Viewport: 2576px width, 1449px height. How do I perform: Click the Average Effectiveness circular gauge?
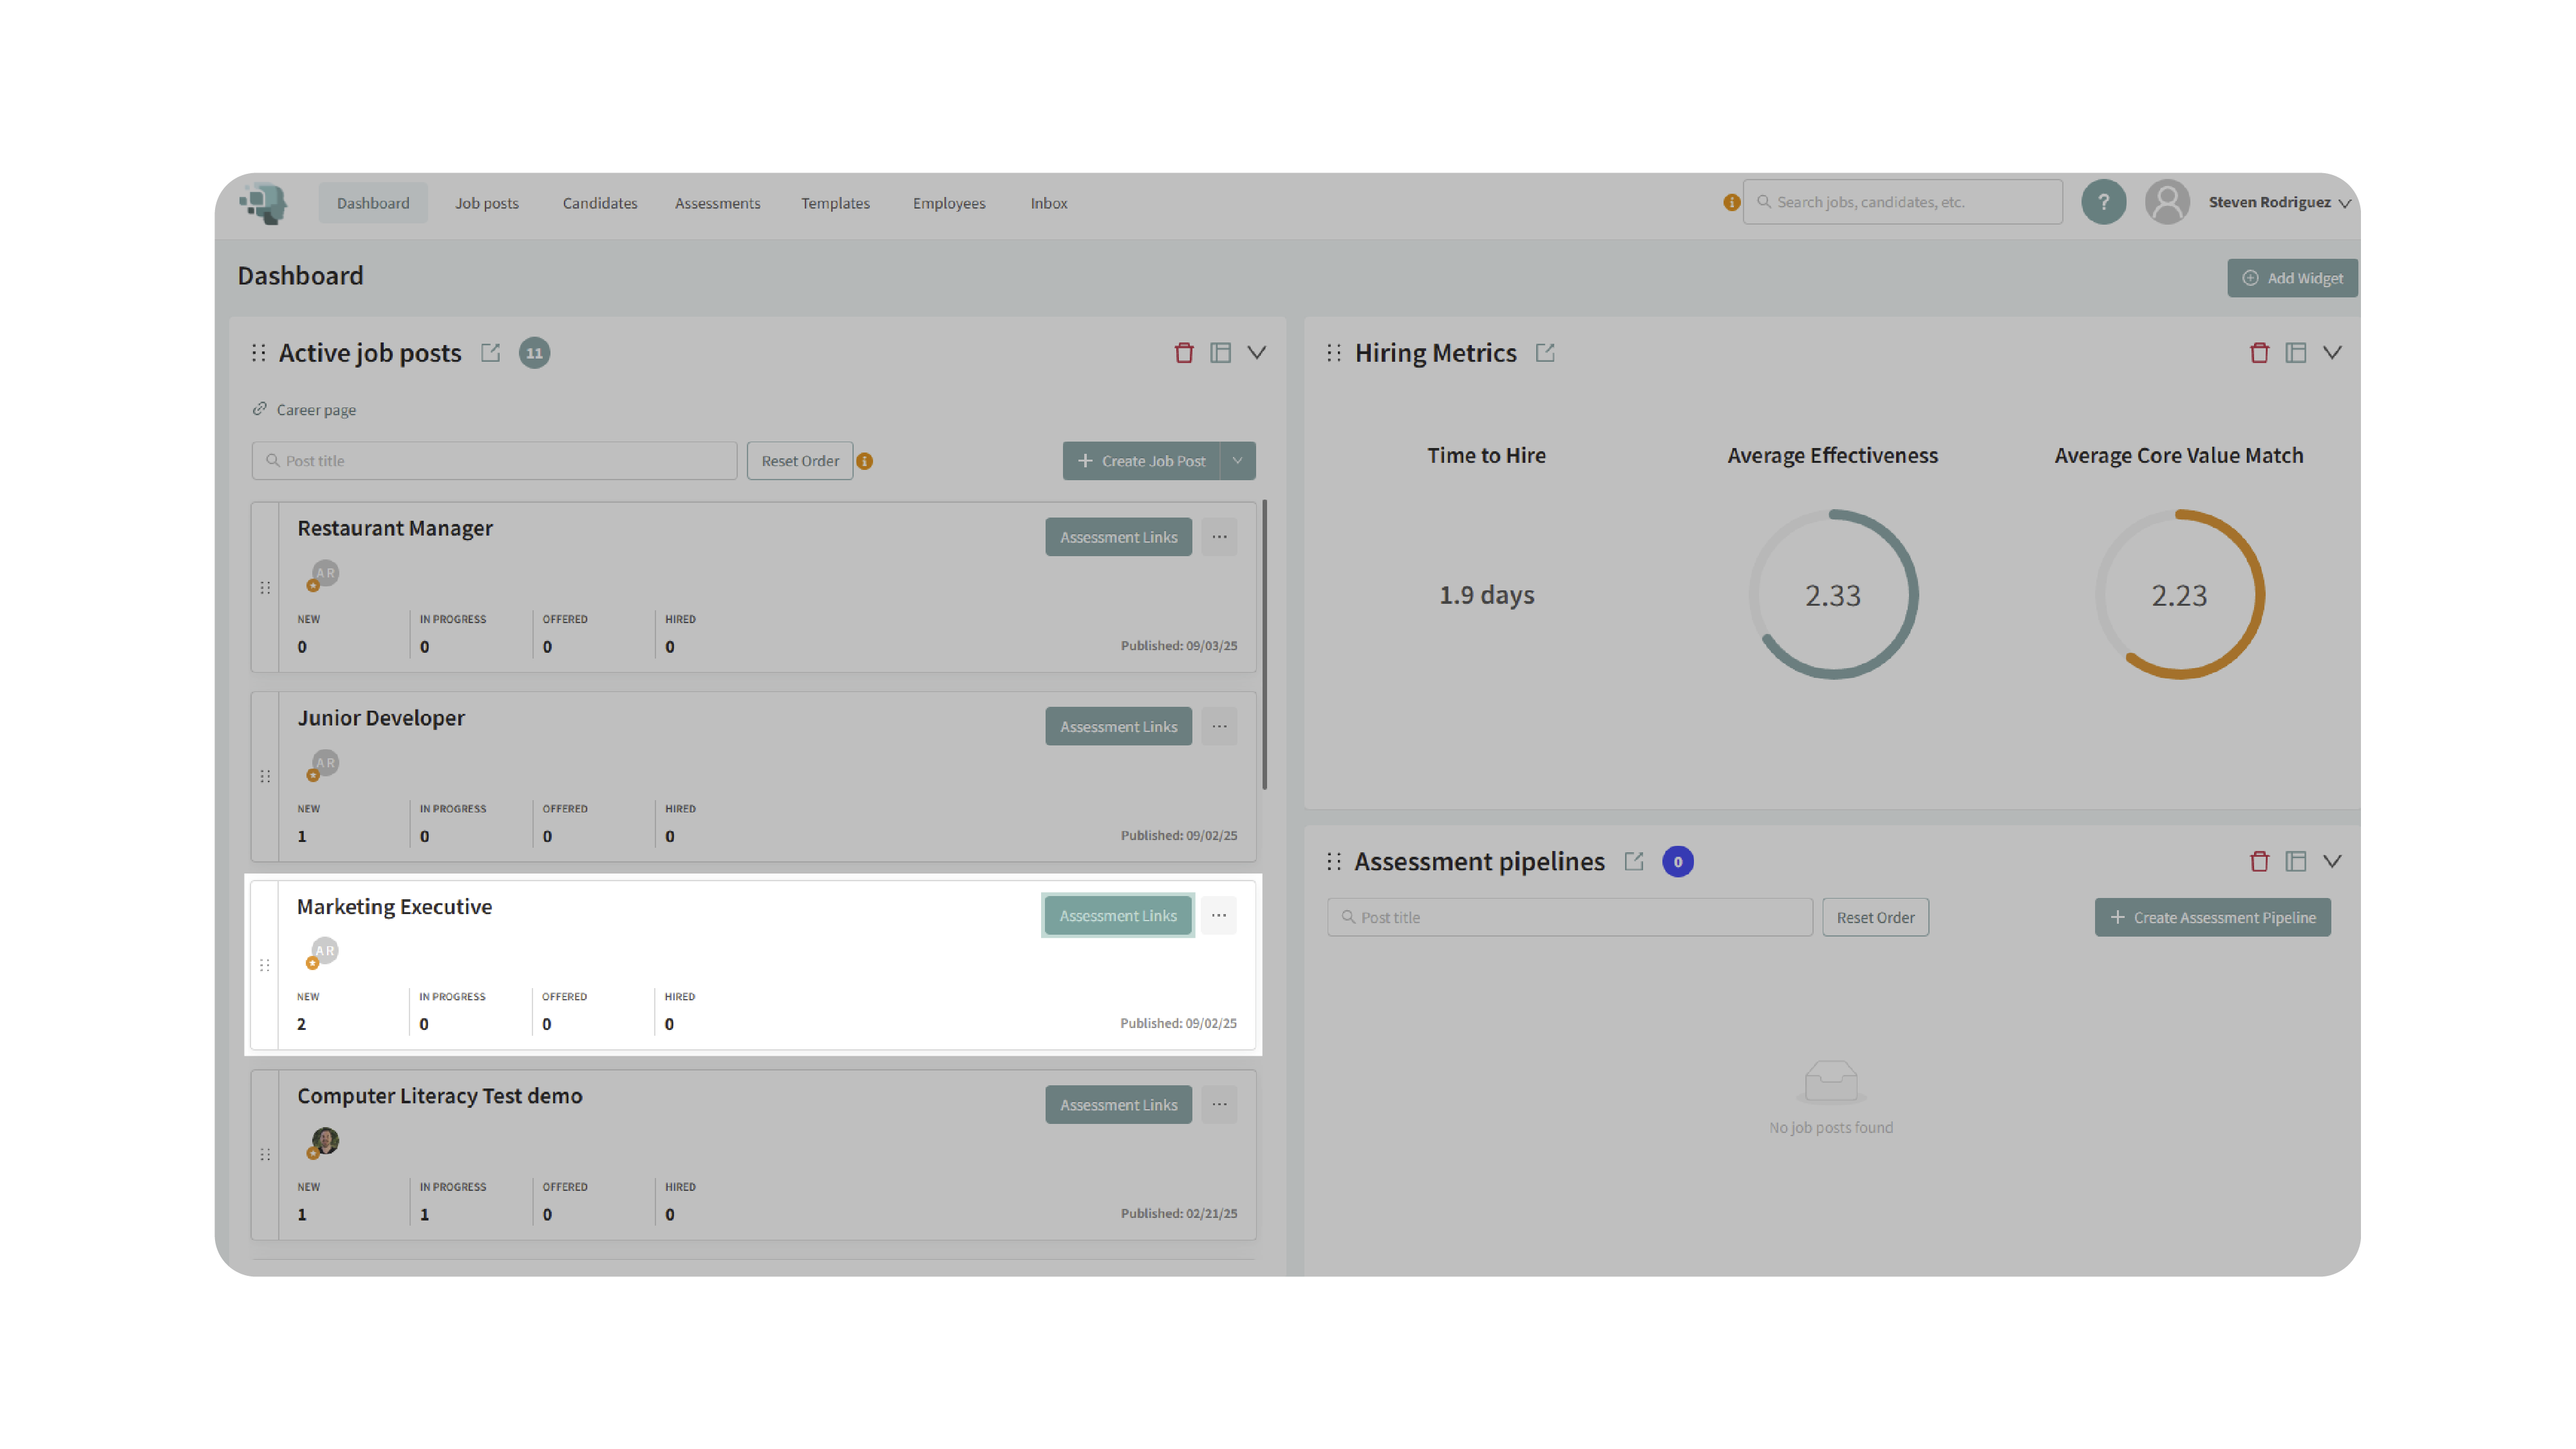pyautogui.click(x=1832, y=595)
